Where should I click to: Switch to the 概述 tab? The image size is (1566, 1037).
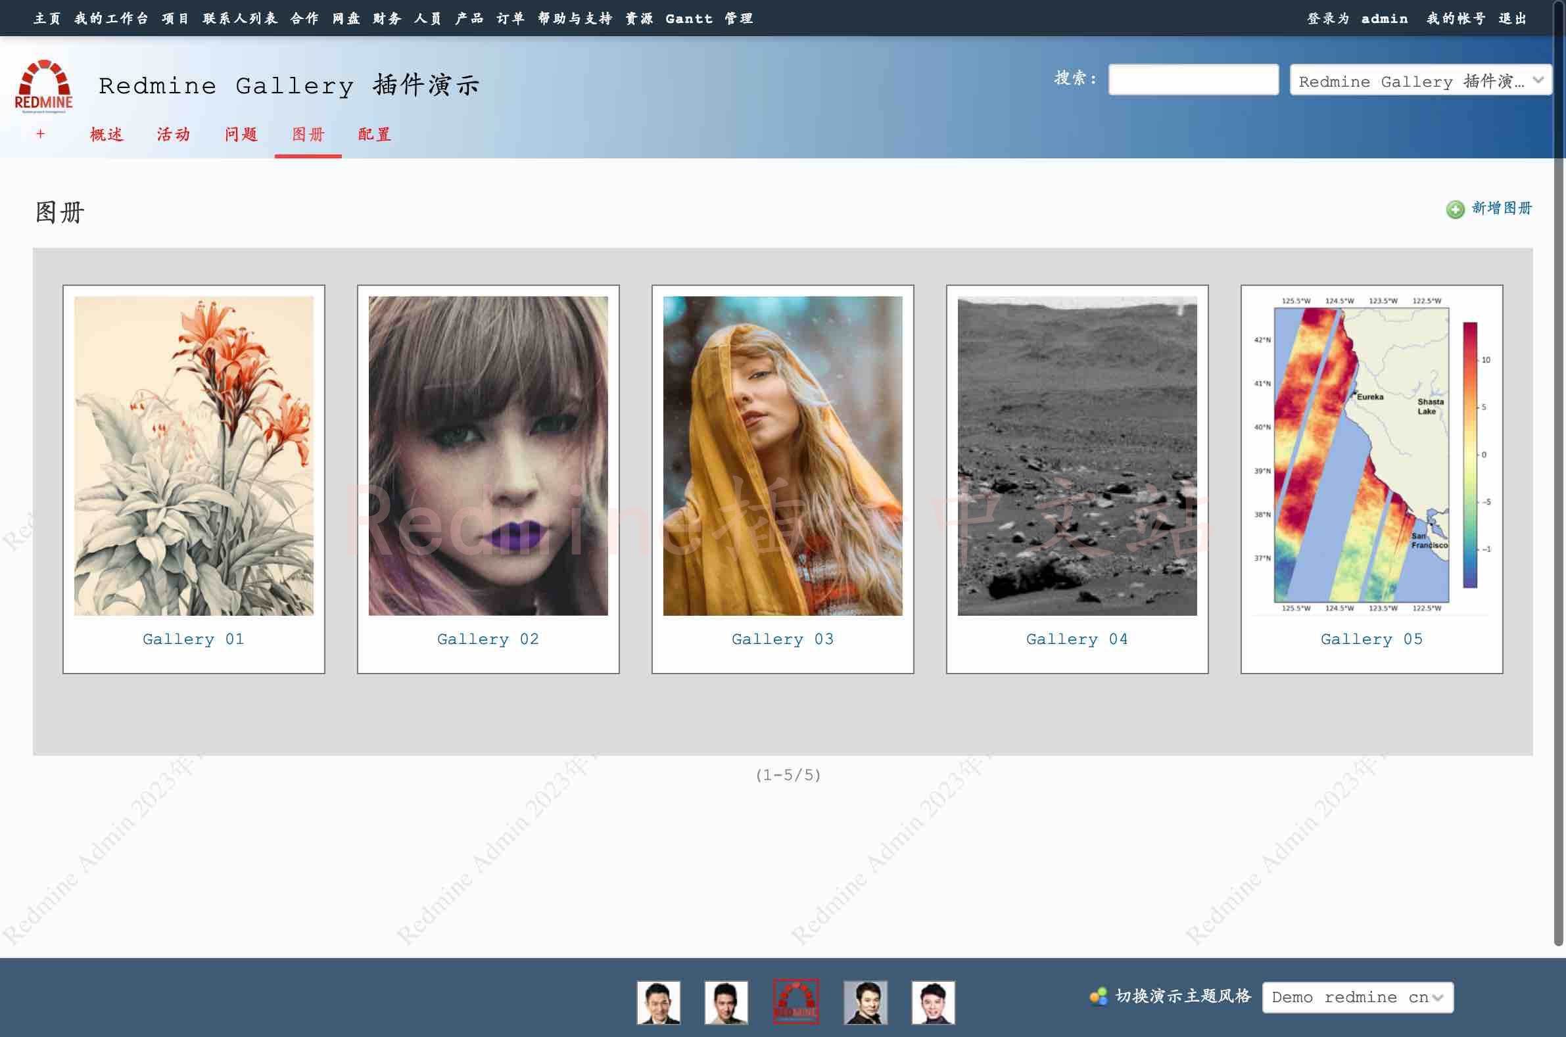pyautogui.click(x=107, y=134)
